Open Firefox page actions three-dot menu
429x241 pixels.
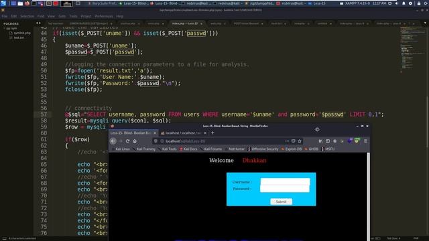click(287, 141)
